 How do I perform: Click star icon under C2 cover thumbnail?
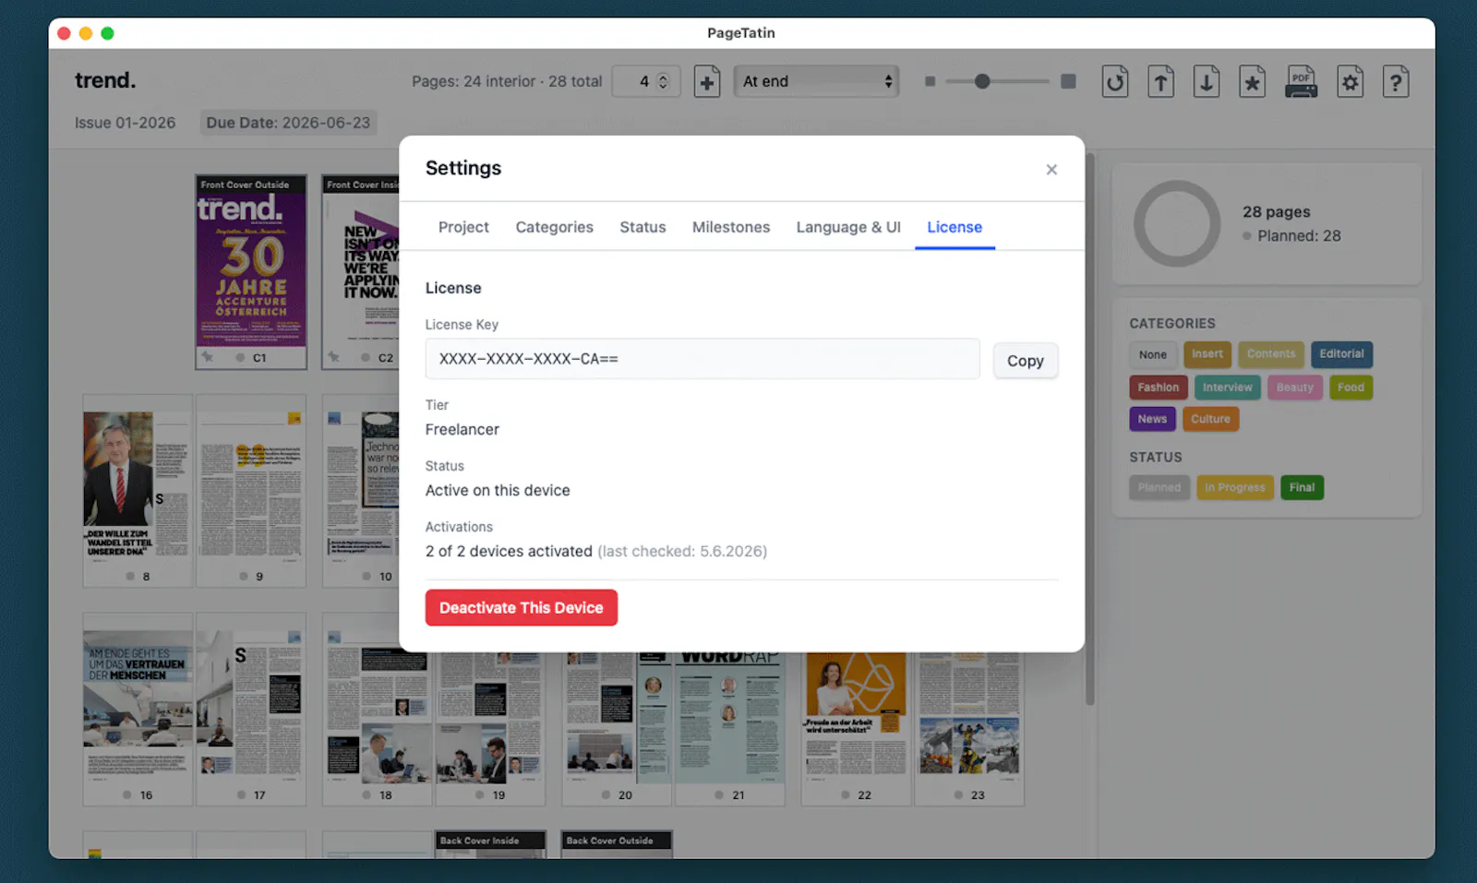[x=333, y=357]
